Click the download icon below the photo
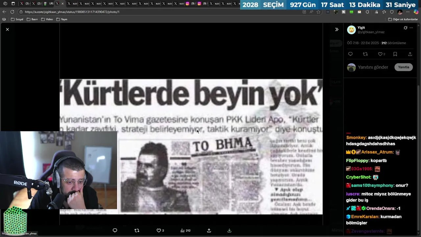Viewport: 421px width, 237px height. point(229,230)
